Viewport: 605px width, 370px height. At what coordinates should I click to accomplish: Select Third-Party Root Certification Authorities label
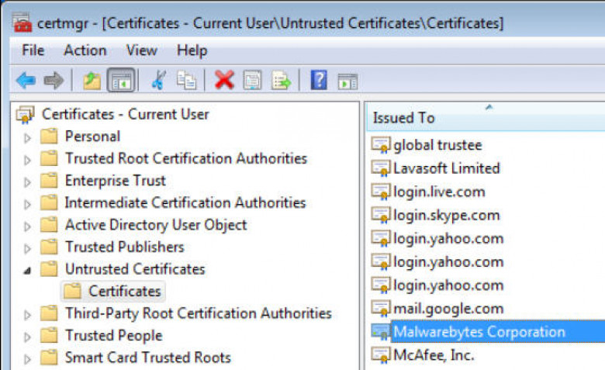click(199, 313)
